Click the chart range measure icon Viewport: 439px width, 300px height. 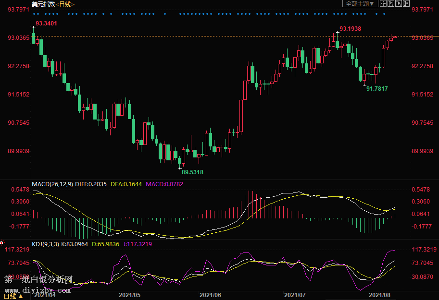(x=390, y=4)
